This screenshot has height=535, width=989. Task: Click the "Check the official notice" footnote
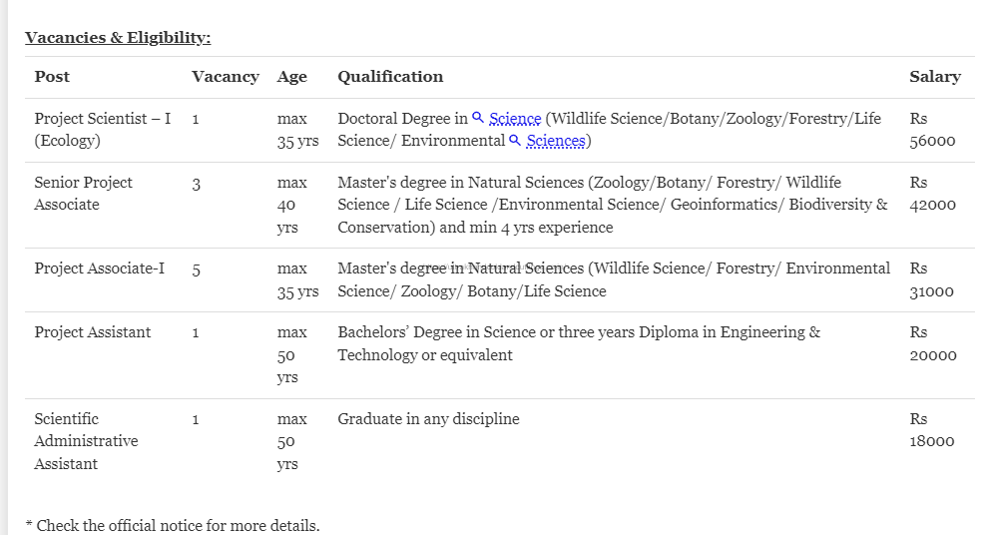pos(173,525)
